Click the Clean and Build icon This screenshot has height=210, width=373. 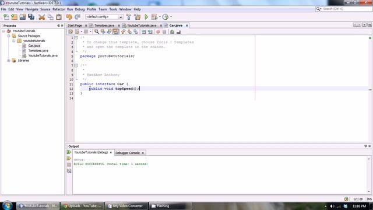point(138,17)
